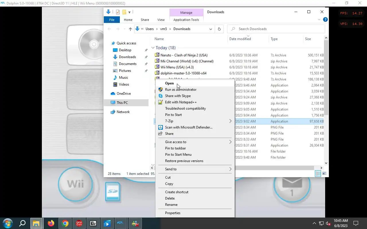Select Share with Skype
This screenshot has width=367, height=229.
tap(195, 96)
